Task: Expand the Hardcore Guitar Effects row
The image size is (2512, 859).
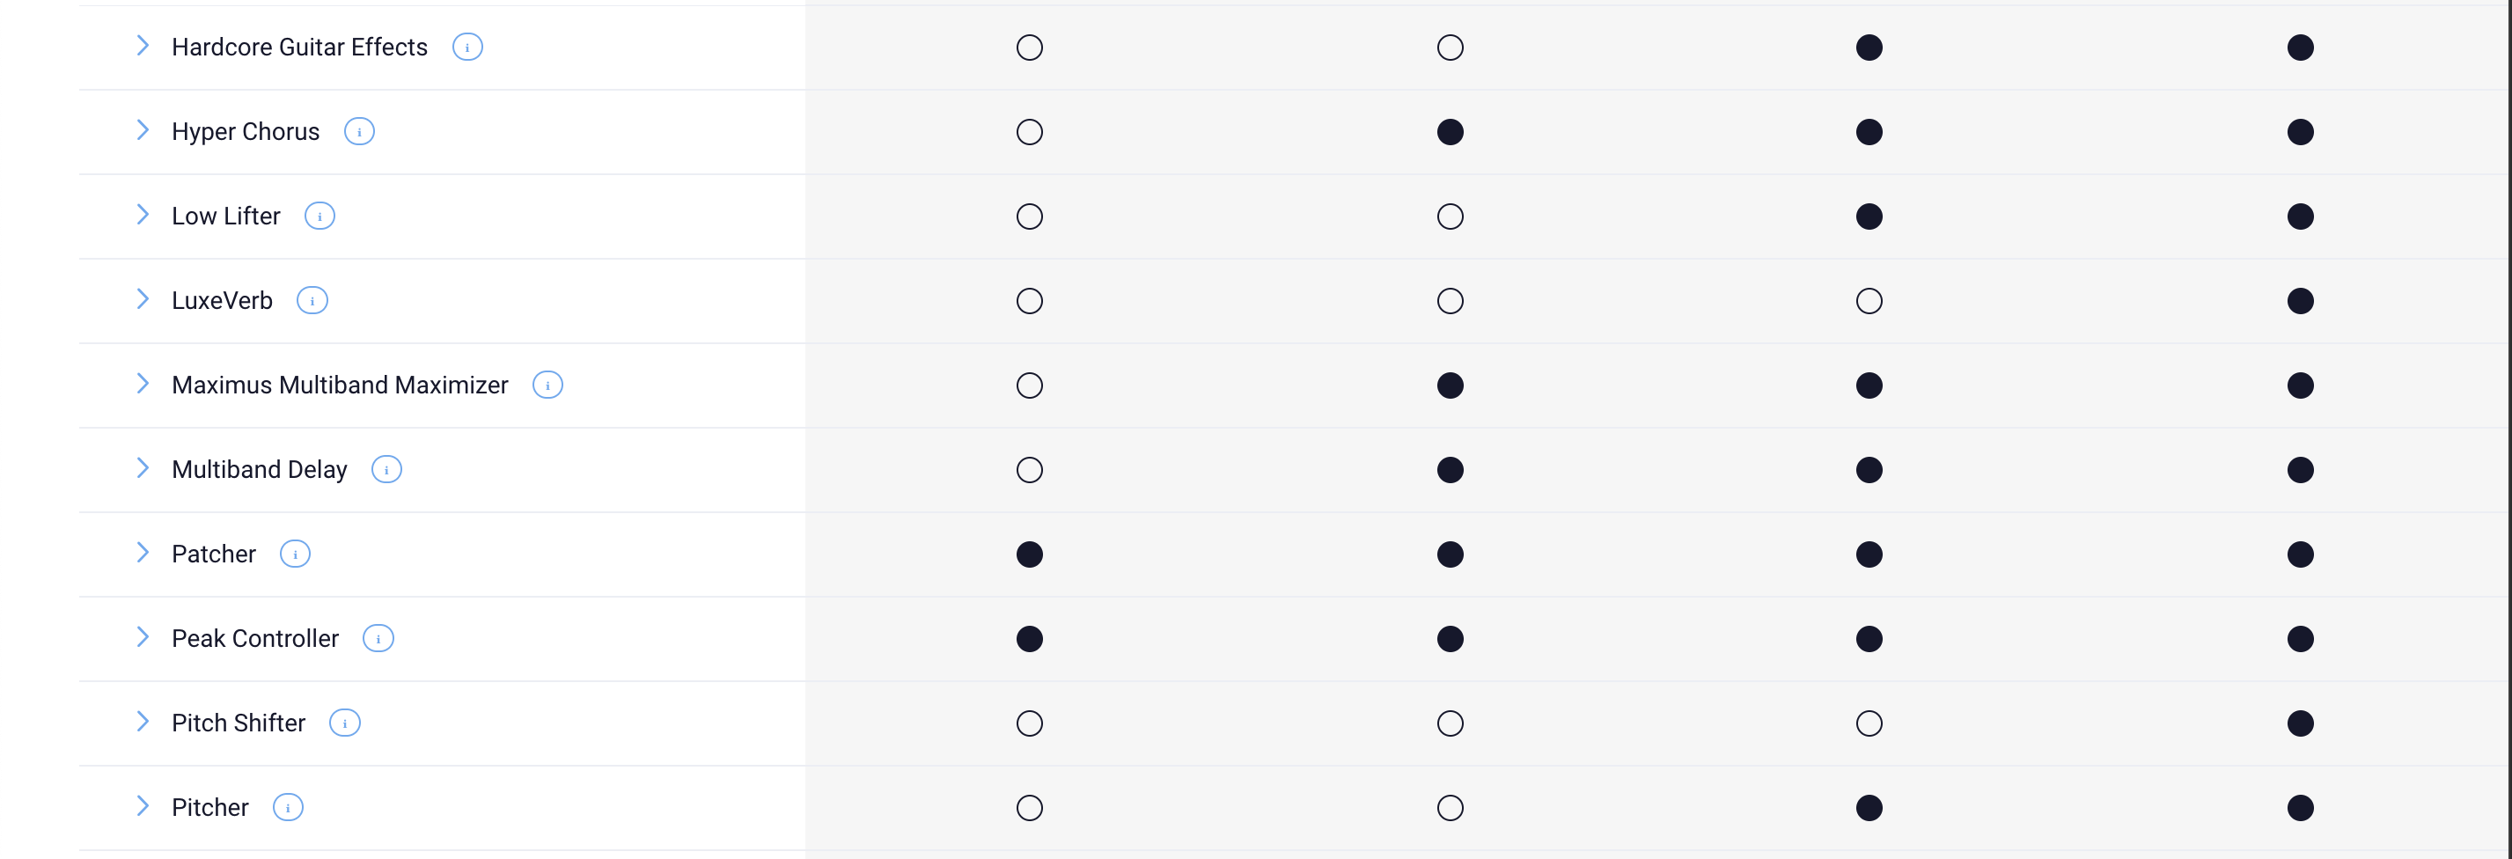Action: click(143, 46)
